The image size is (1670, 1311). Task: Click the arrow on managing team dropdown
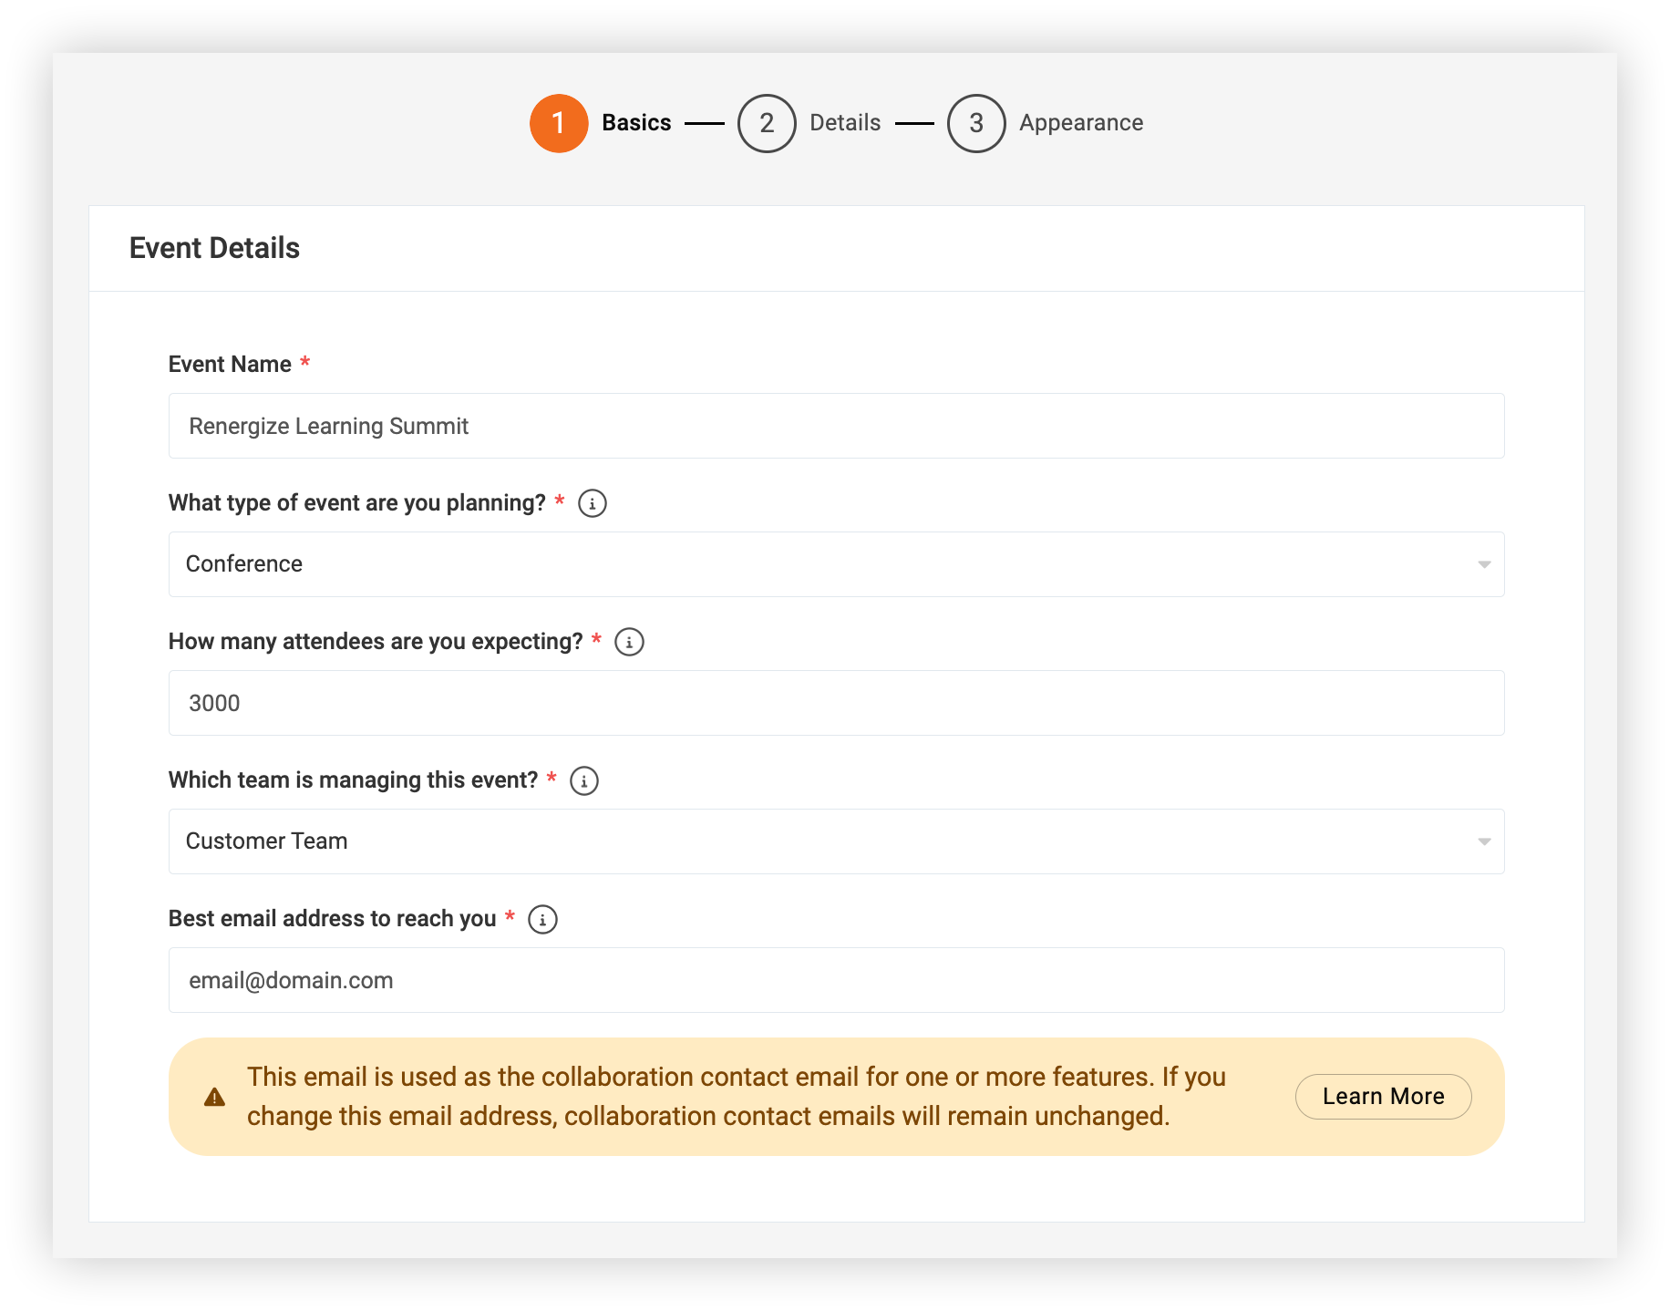pyautogui.click(x=1484, y=842)
